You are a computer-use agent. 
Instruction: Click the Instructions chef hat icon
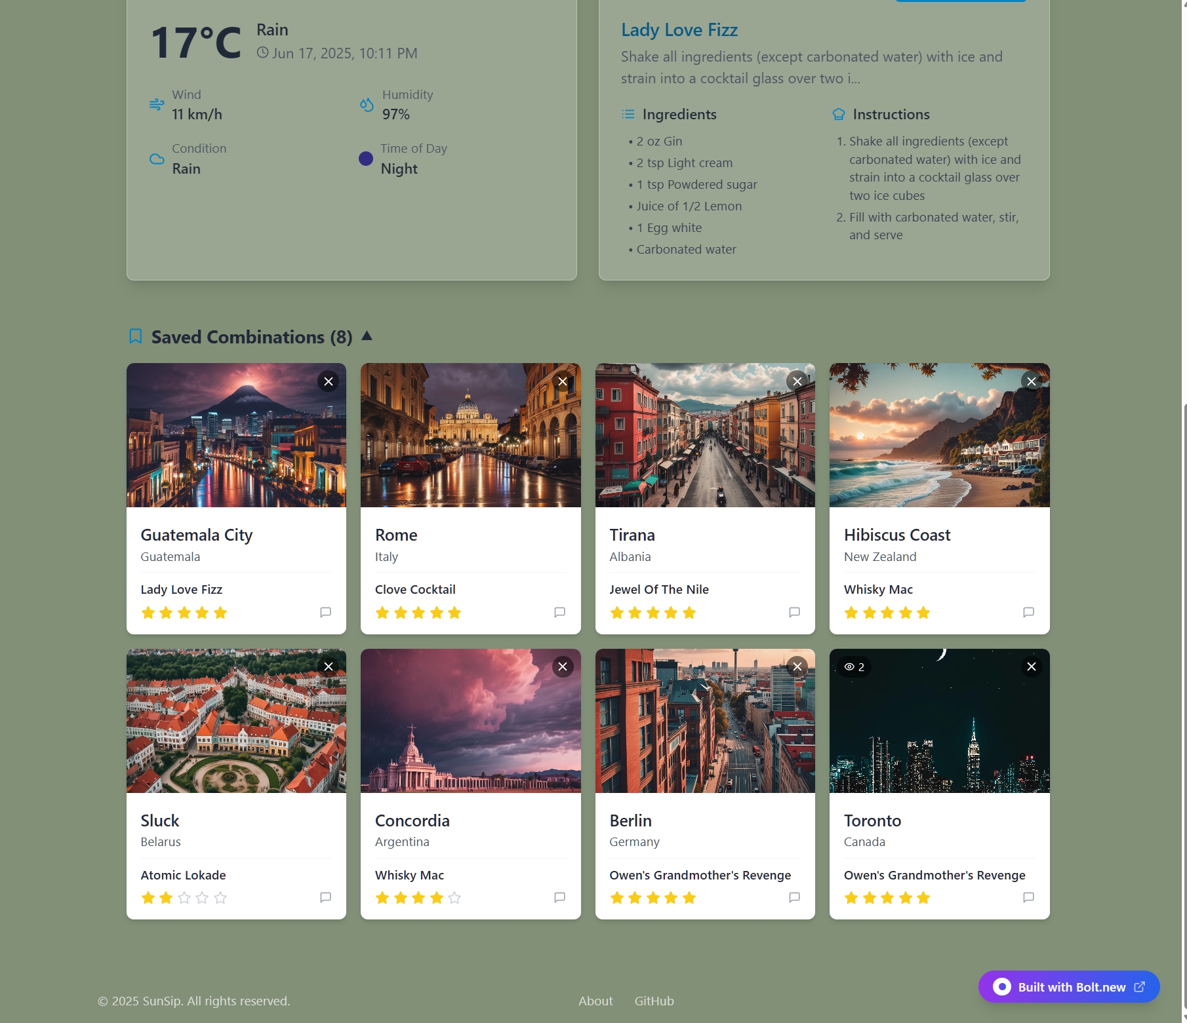tap(838, 114)
